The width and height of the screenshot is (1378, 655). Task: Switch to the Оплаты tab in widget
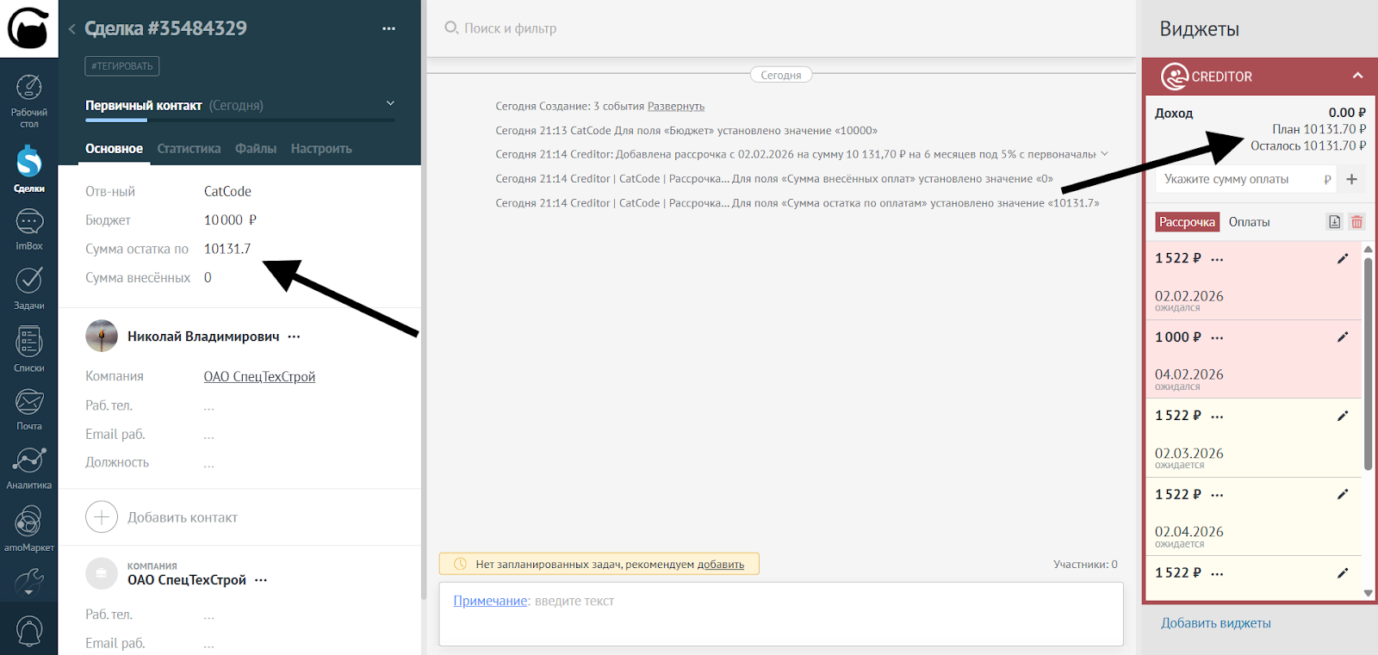coord(1249,222)
